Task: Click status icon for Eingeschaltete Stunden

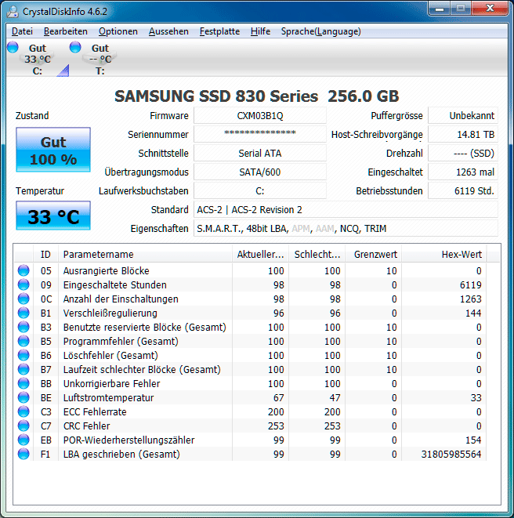Action: click(24, 284)
